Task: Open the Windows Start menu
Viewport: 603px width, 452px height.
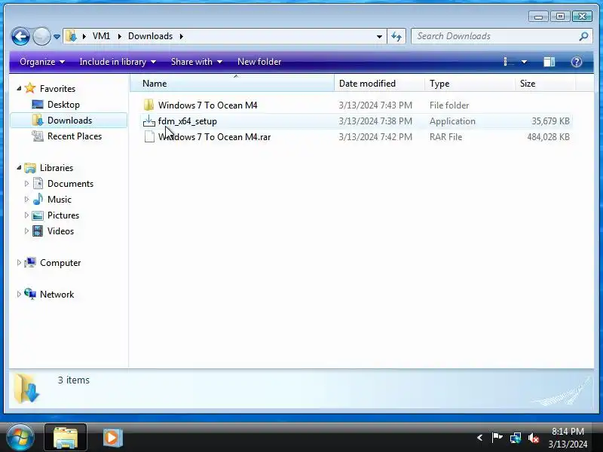Action: coord(20,438)
